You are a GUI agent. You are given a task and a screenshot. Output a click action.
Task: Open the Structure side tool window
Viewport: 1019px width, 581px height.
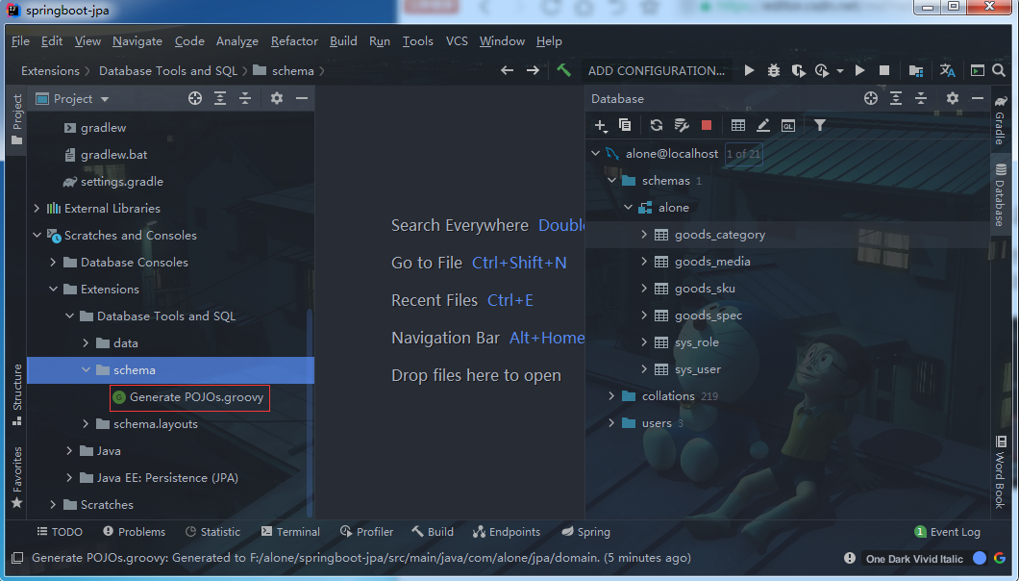click(17, 394)
